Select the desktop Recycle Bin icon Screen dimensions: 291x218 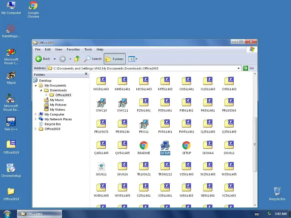pos(277,194)
